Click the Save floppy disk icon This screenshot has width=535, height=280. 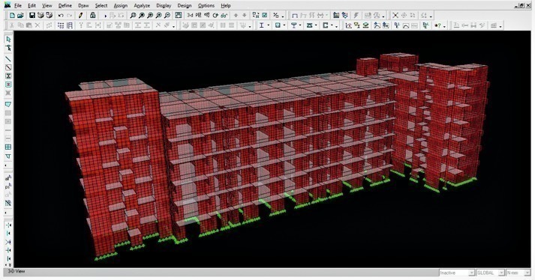pyautogui.click(x=32, y=15)
